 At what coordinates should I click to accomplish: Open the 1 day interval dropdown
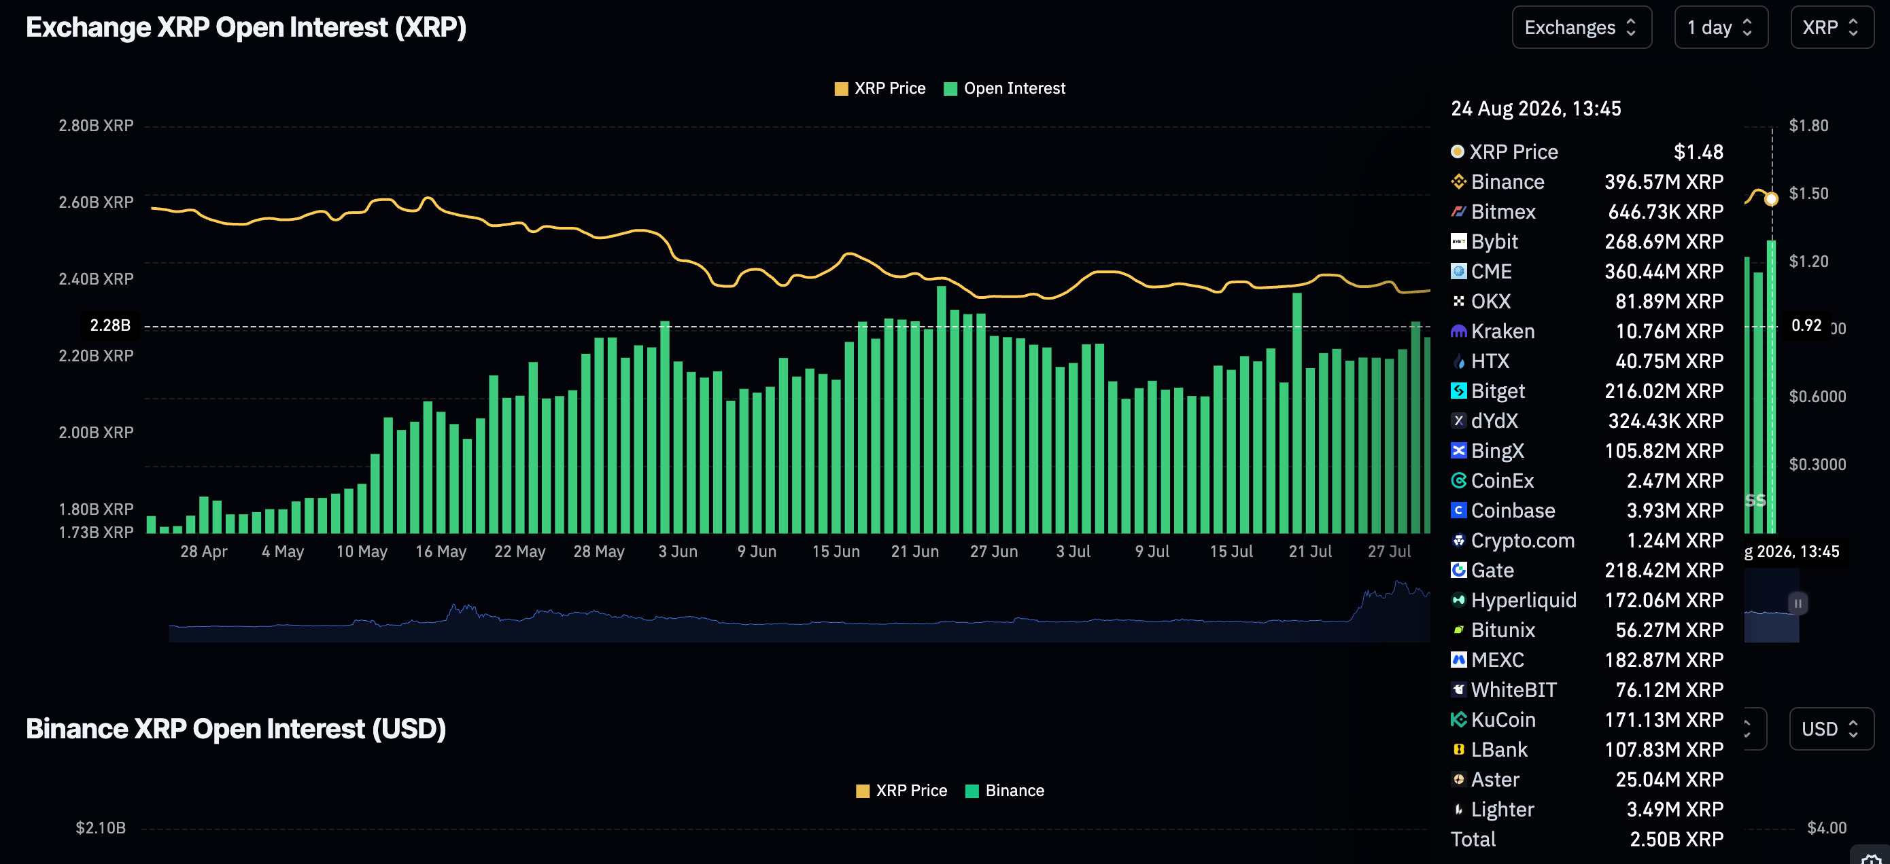click(x=1721, y=28)
